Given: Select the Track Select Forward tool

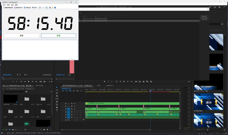Looking at the screenshot, I should (57, 90).
